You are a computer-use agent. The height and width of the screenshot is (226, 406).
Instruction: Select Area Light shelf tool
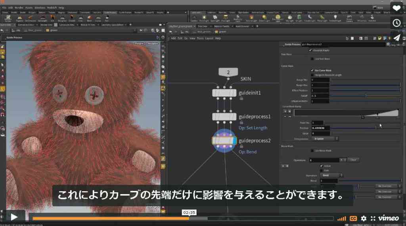[x=226, y=18]
